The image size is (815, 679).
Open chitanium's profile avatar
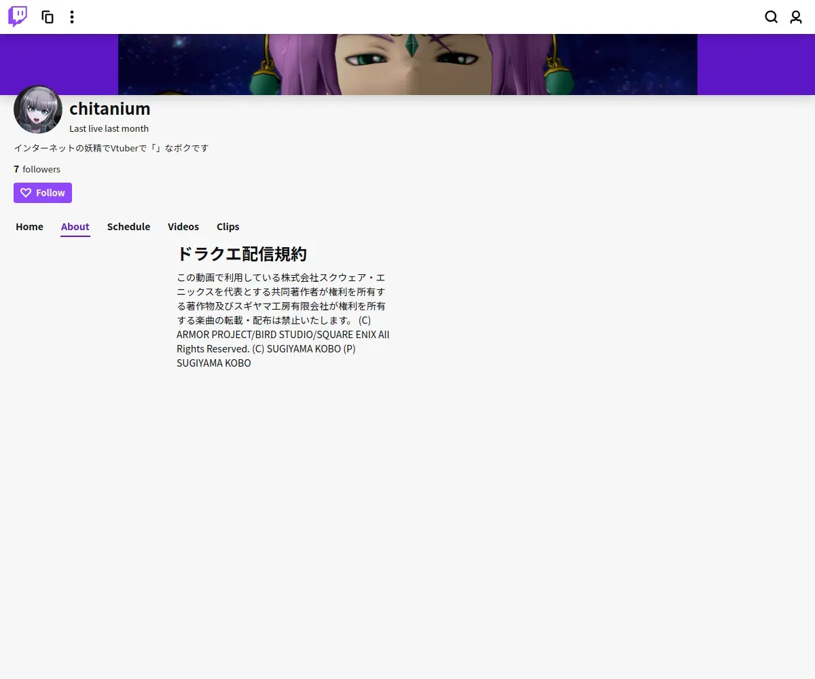click(38, 109)
